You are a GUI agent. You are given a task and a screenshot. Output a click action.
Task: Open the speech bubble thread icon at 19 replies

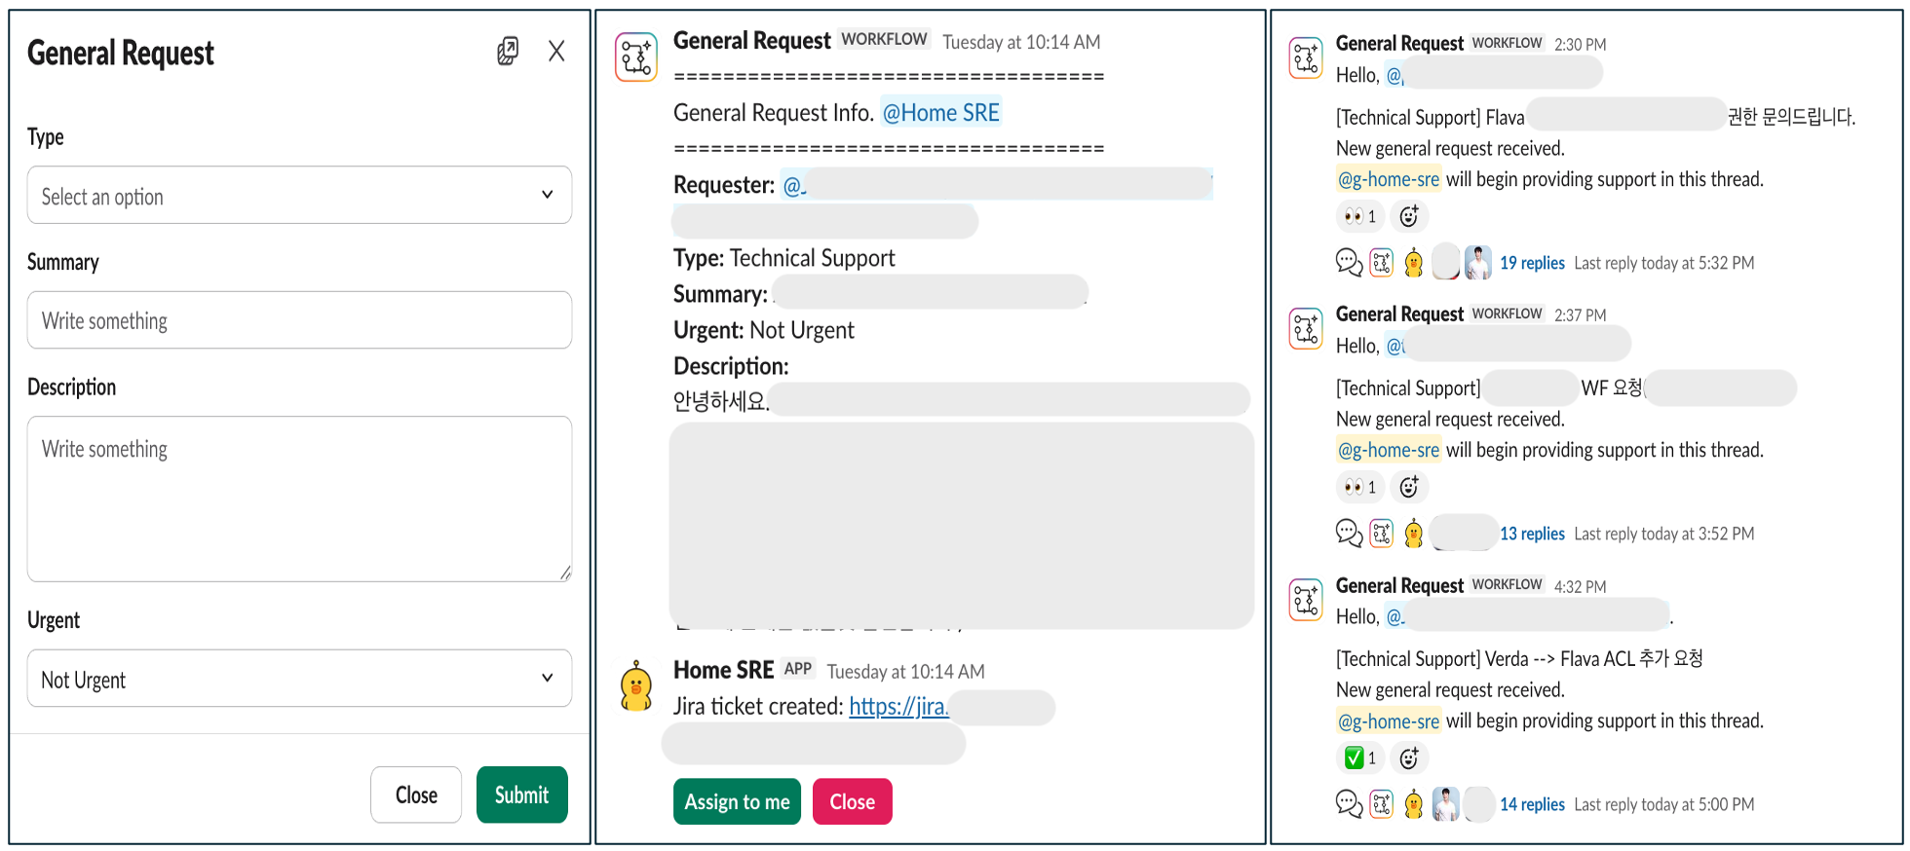point(1349,262)
